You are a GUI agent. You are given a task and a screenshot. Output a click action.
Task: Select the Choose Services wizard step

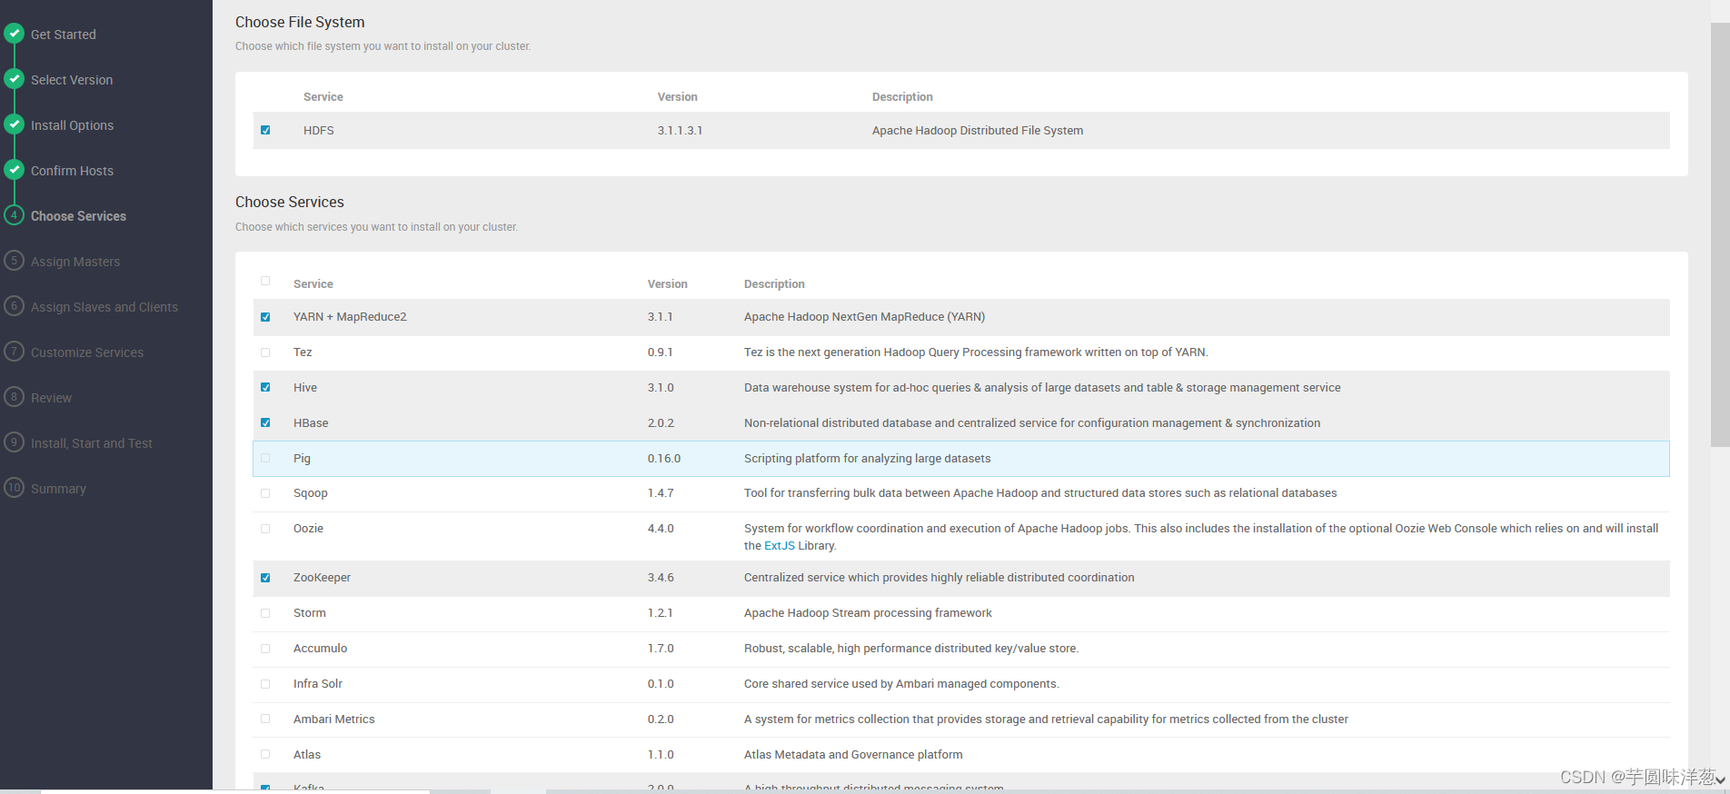pos(78,216)
